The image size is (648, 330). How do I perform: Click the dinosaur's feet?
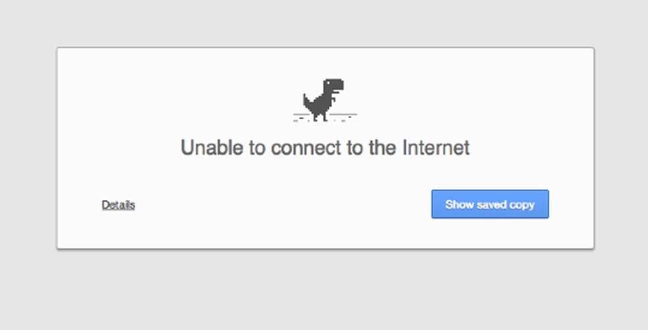321,118
